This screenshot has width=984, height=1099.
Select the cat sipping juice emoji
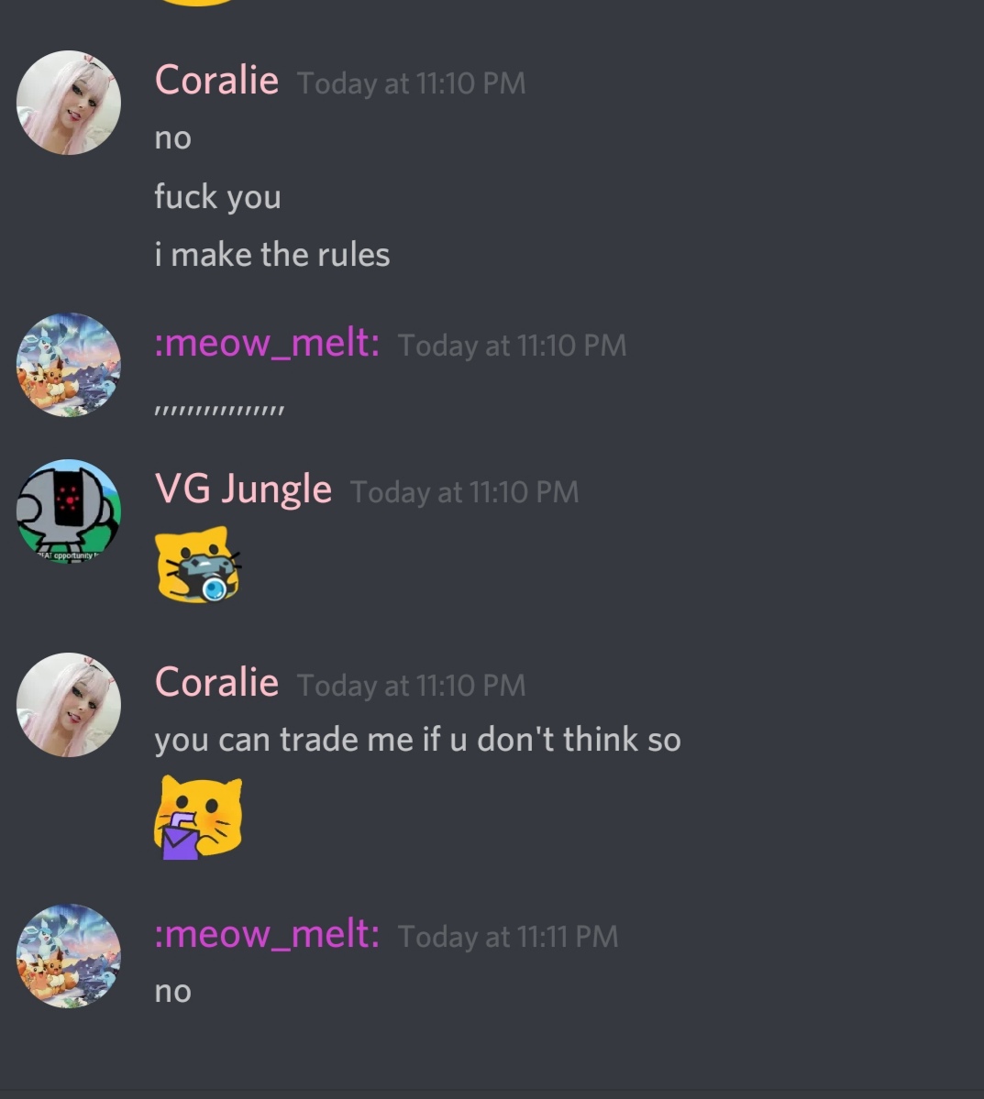(x=198, y=818)
